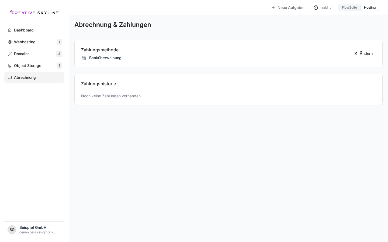The width and height of the screenshot is (388, 242).
Task: Click the plus icon beside Neue Aufgabe
Action: pos(273,8)
